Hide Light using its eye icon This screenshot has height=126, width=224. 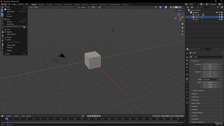pos(219,20)
